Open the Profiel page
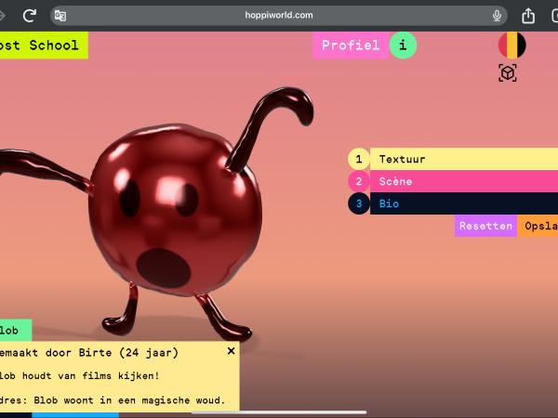This screenshot has width=558, height=418. pyautogui.click(x=351, y=46)
